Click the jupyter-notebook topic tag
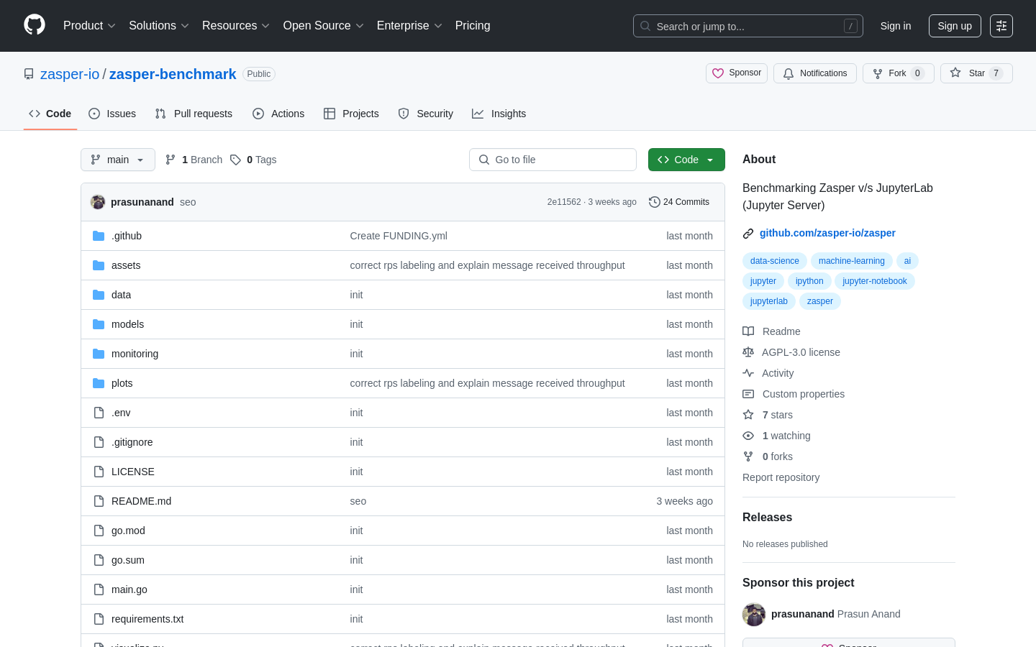1036x647 pixels. tap(874, 281)
